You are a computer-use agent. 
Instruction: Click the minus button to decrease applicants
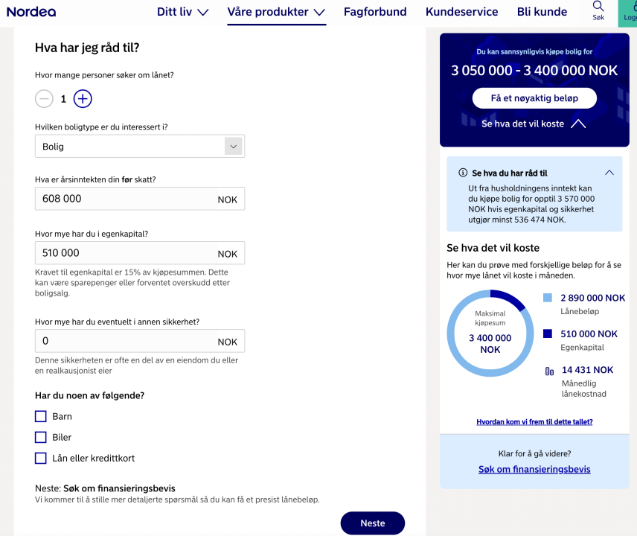45,98
